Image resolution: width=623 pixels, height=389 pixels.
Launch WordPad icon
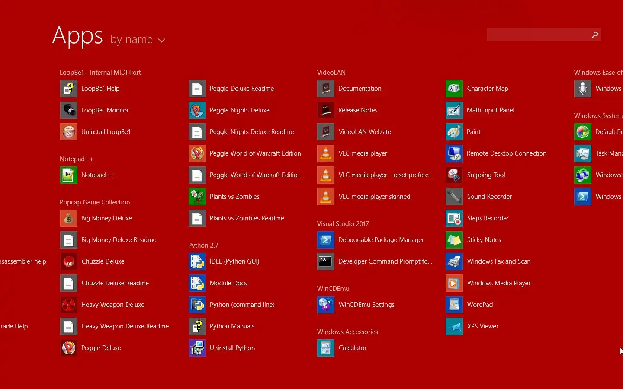click(x=454, y=305)
